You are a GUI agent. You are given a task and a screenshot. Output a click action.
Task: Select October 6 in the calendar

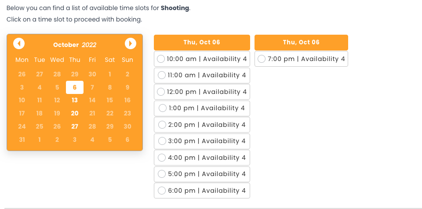point(75,87)
